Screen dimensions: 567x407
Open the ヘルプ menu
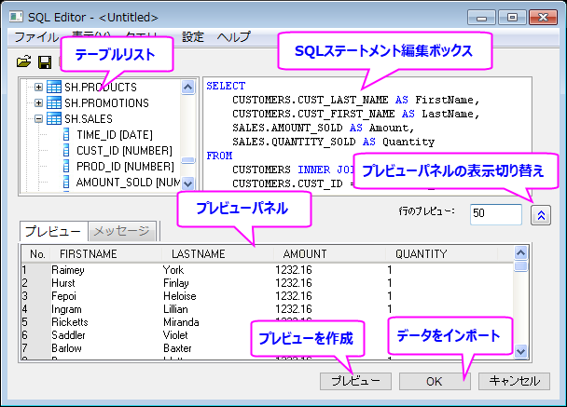233,37
